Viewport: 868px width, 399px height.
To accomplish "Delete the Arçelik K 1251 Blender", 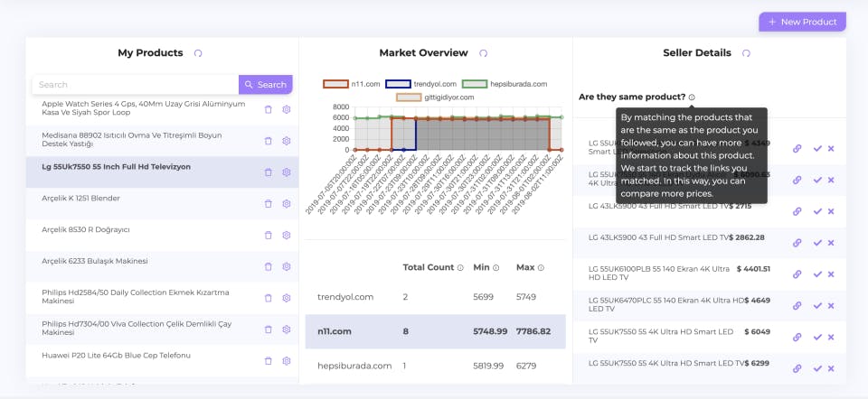I will (269, 204).
